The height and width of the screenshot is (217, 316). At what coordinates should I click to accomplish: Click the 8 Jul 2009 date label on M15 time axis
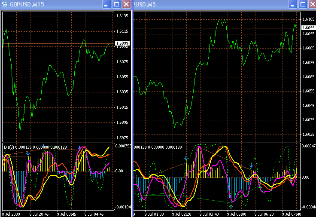coord(11,214)
